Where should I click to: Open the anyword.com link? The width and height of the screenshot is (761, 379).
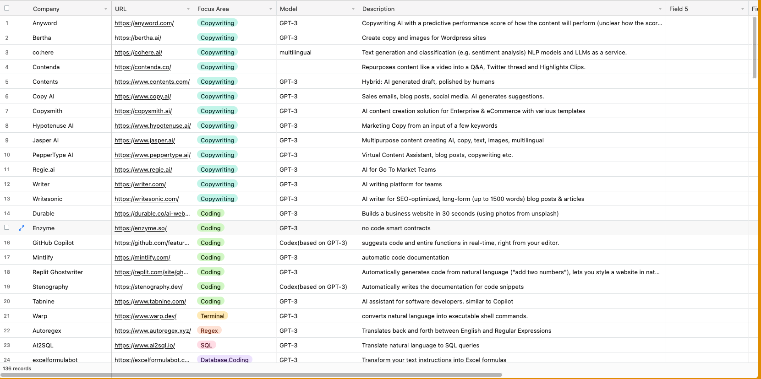pyautogui.click(x=144, y=23)
